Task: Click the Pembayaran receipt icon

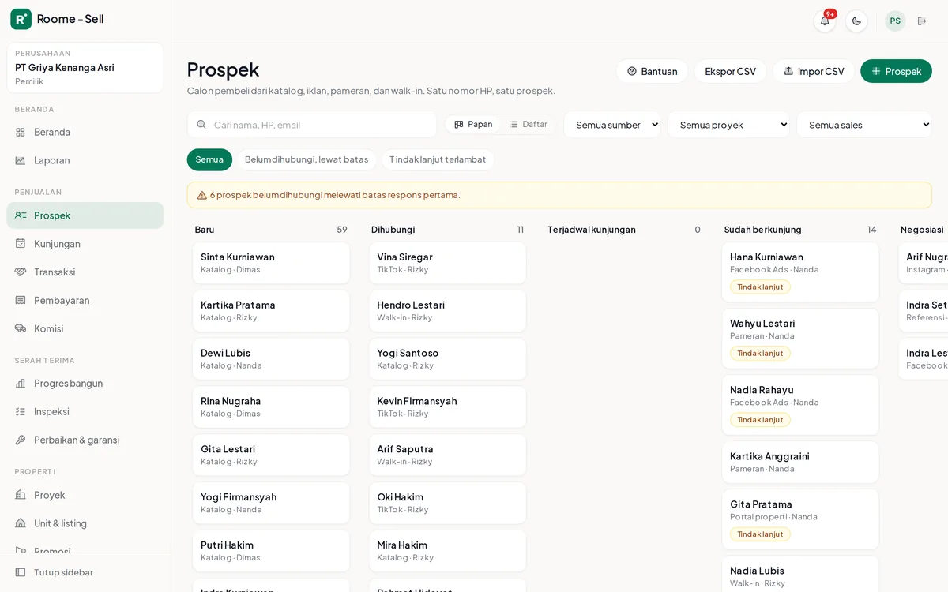Action: click(x=21, y=301)
